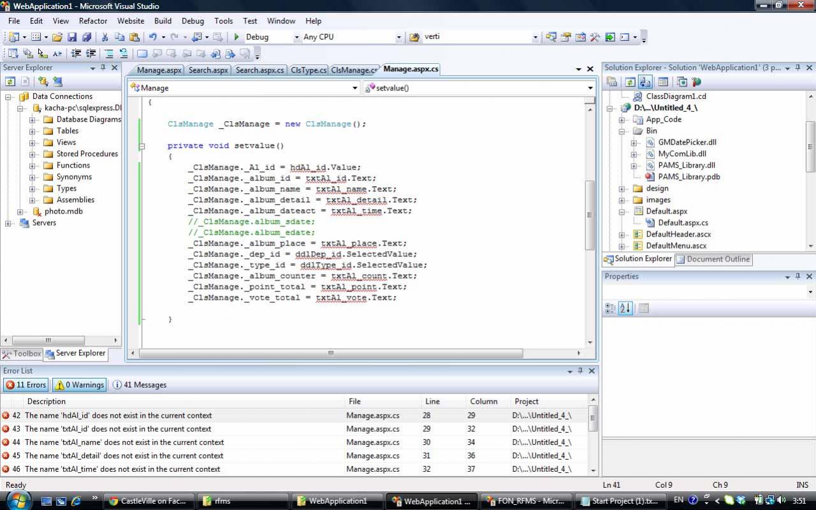Switch to Search.aspx.cs tab
This screenshot has width=816, height=510.
click(259, 70)
